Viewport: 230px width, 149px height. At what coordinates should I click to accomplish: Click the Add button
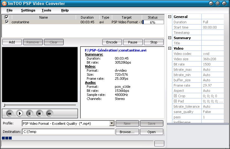(x=12, y=42)
